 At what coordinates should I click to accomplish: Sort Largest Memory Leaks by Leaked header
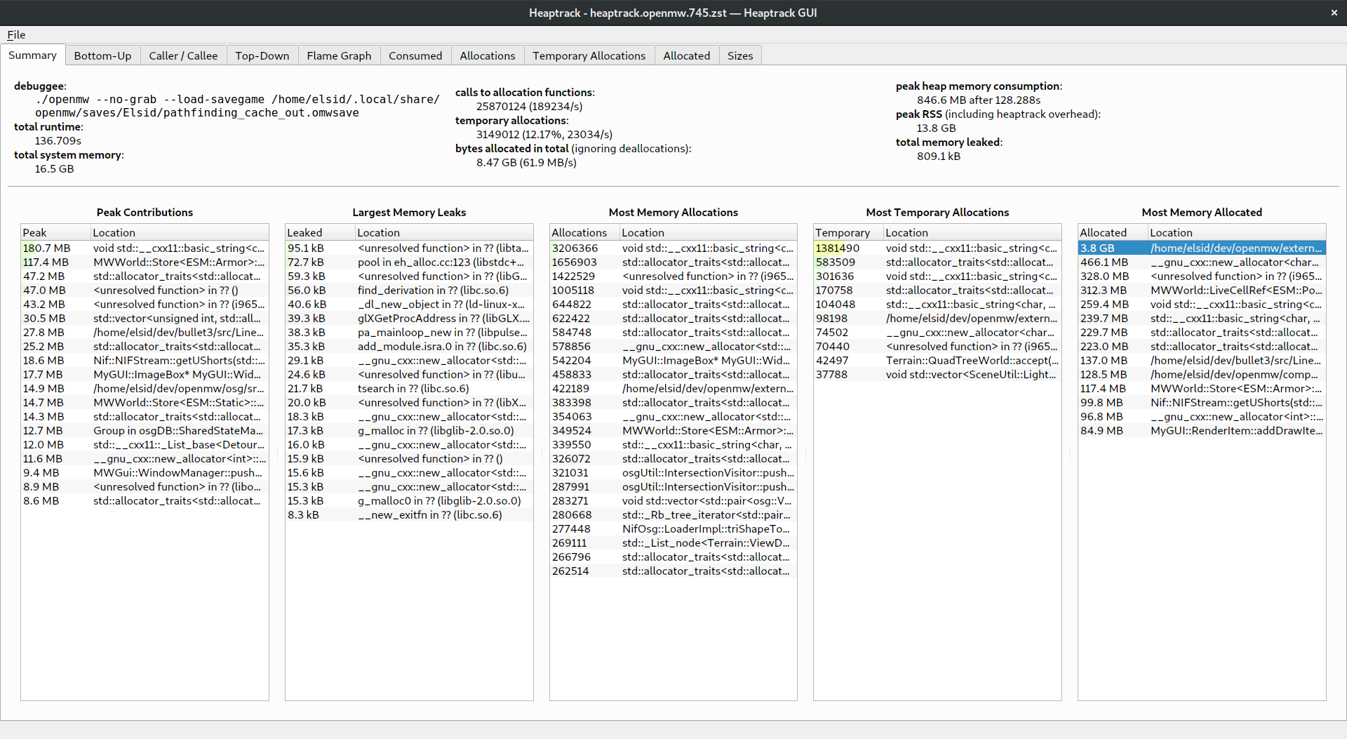pyautogui.click(x=320, y=232)
